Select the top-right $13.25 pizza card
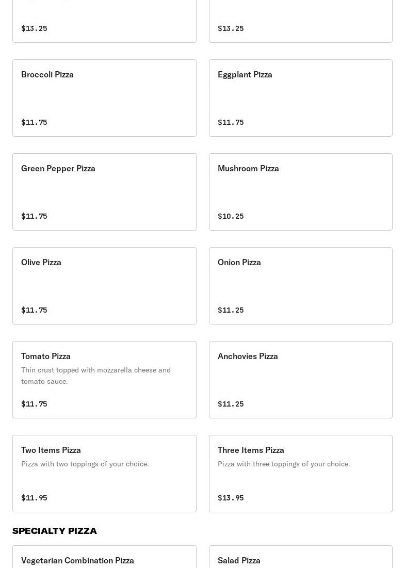Viewport: 405px width, 568px height. point(300,21)
